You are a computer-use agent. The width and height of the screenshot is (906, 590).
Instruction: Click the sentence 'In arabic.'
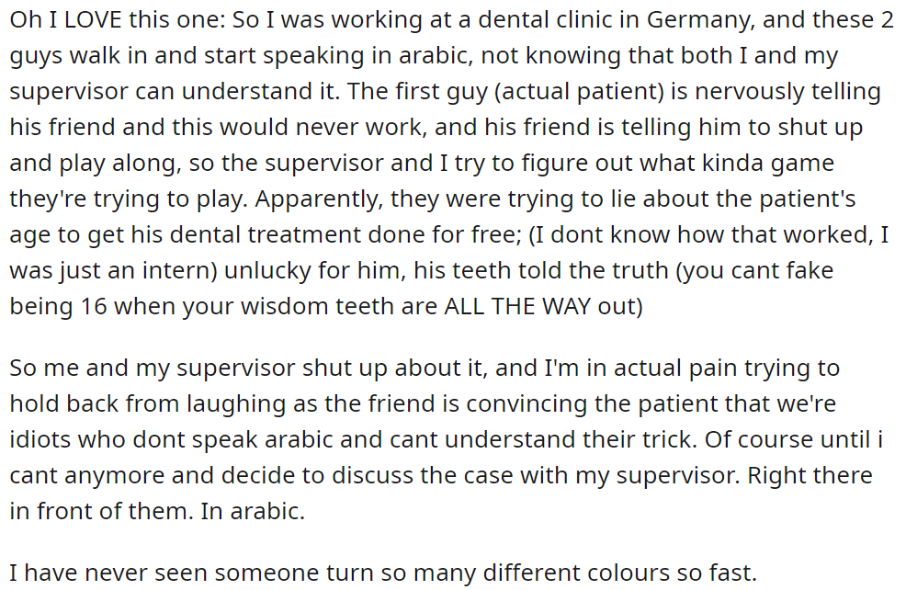[x=253, y=511]
